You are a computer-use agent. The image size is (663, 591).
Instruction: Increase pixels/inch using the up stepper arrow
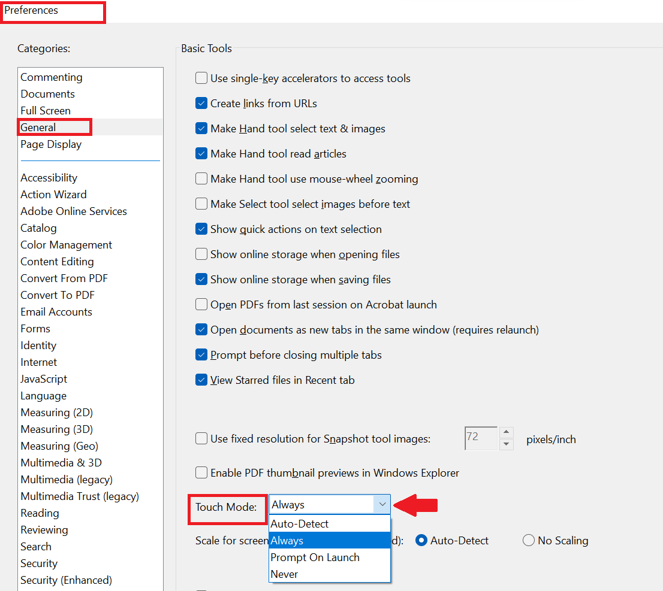click(x=507, y=433)
